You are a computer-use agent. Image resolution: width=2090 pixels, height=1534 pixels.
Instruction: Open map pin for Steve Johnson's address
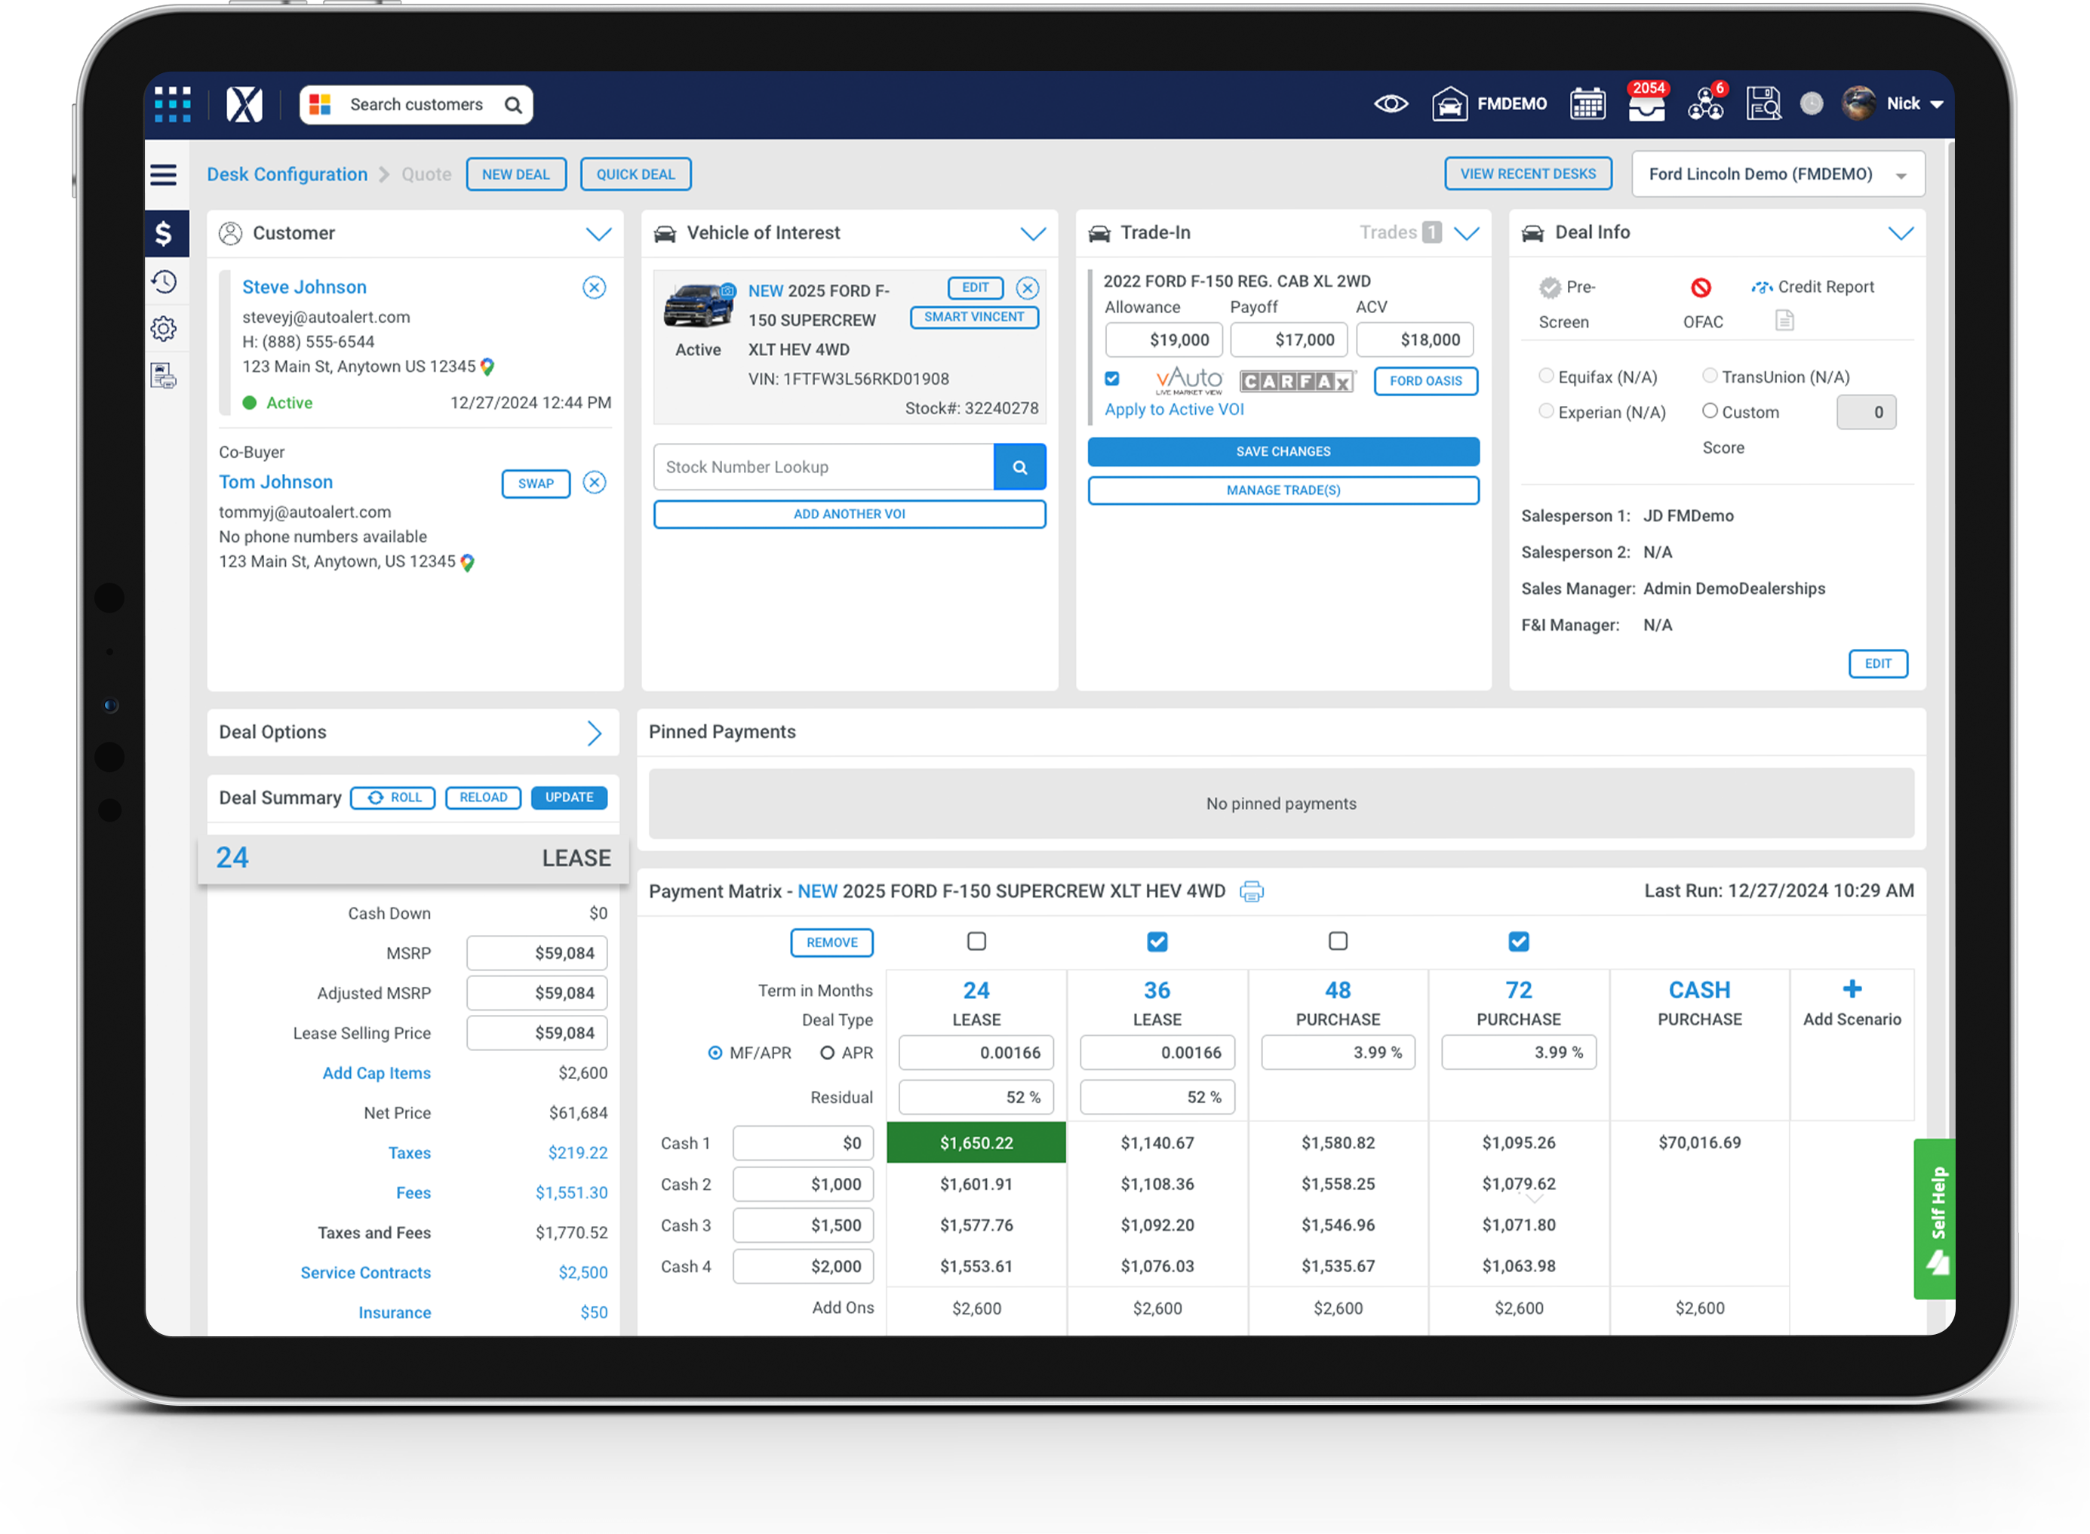[487, 367]
